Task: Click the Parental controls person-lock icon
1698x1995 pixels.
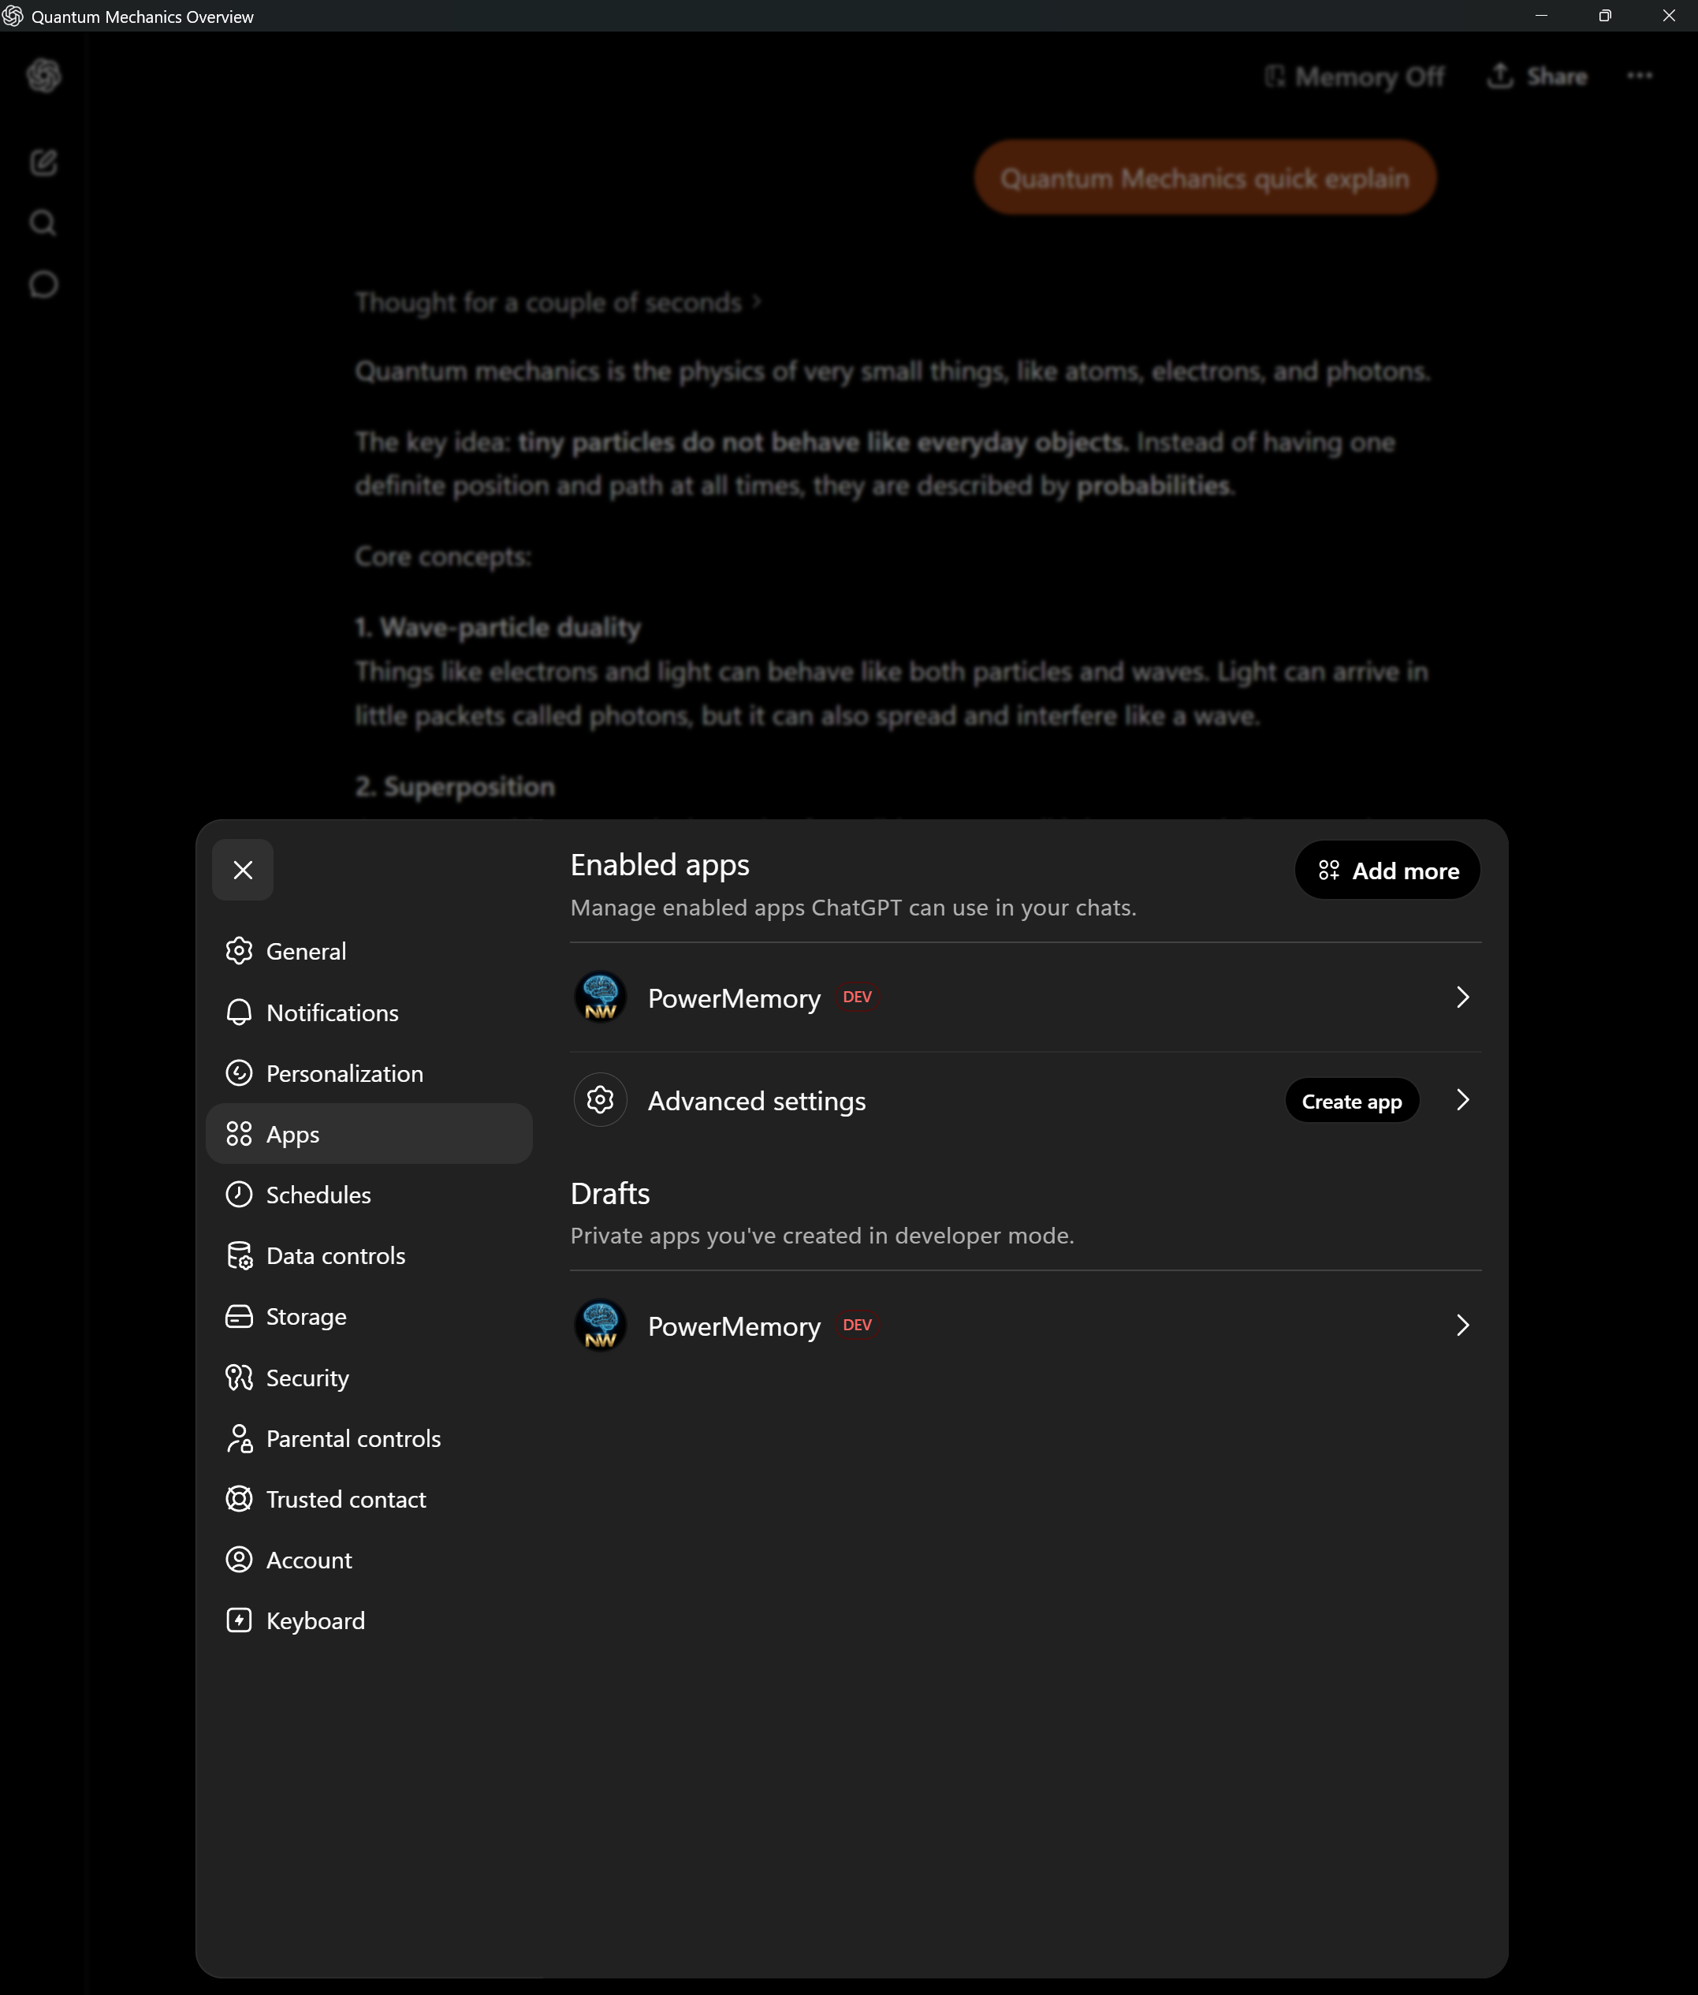Action: click(239, 1438)
